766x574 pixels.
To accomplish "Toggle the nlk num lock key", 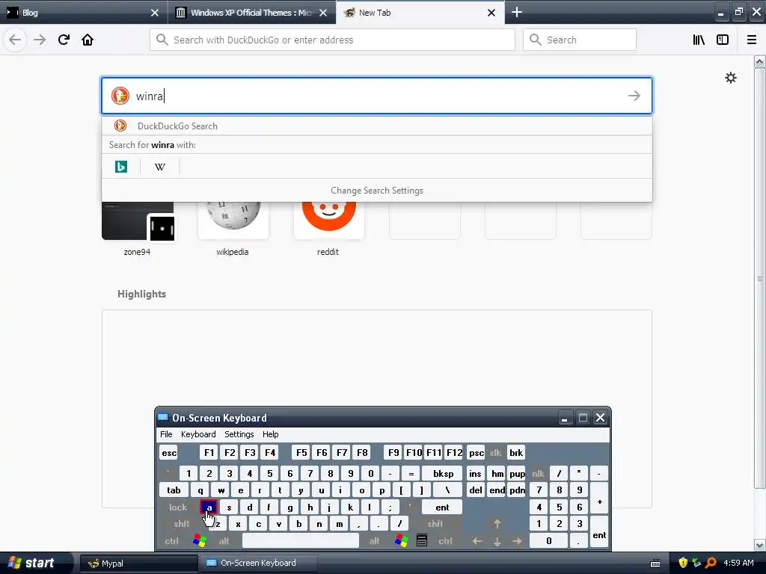I will 538,473.
